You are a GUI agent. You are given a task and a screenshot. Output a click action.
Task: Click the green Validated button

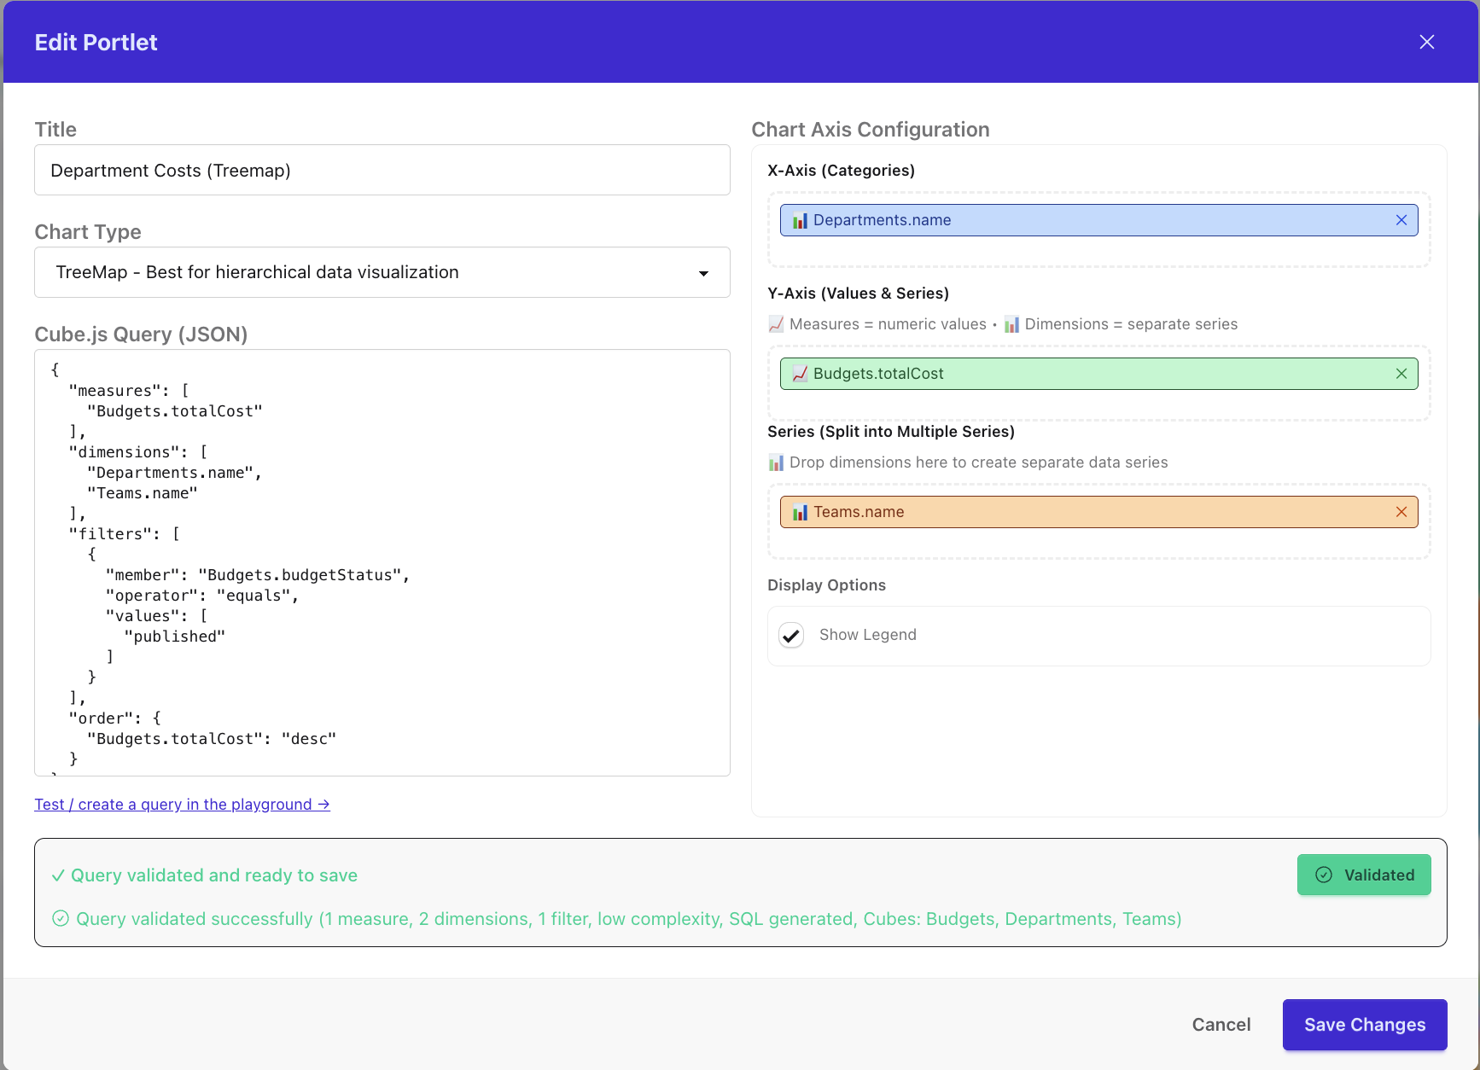pyautogui.click(x=1364, y=875)
